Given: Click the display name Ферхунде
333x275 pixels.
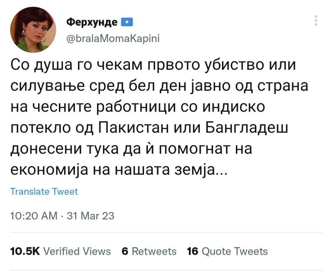Looking at the screenshot, I should (92, 22).
